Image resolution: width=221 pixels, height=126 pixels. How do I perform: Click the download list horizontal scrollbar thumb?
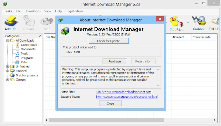coord(106,120)
